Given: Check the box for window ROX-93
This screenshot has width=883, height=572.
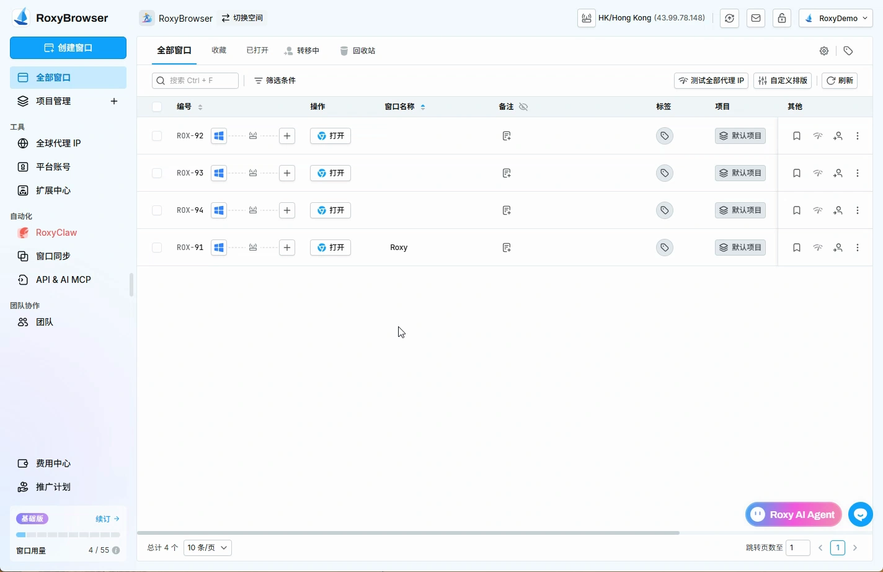Looking at the screenshot, I should coord(157,173).
